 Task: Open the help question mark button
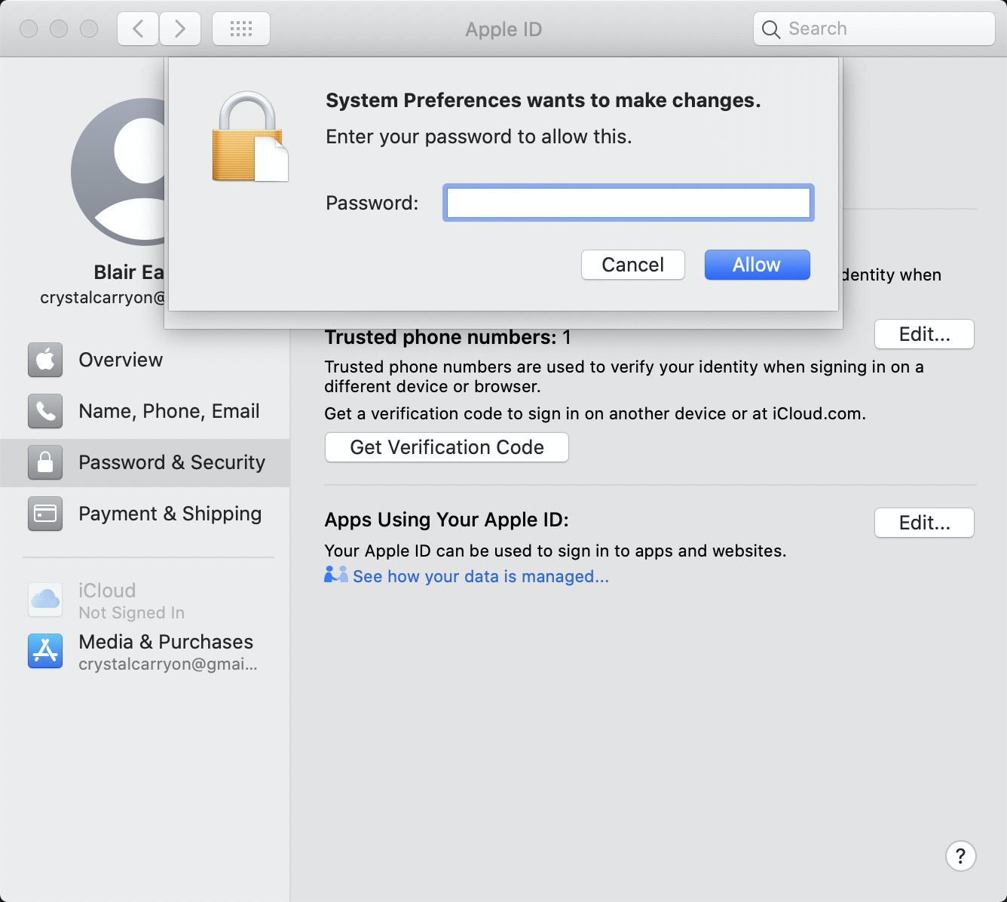tap(960, 856)
